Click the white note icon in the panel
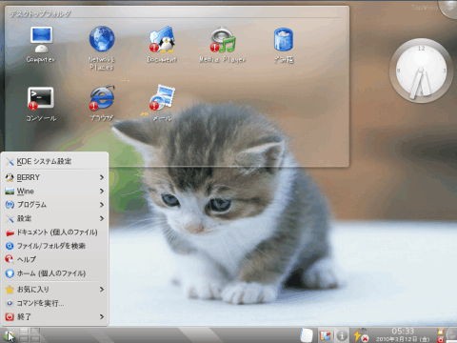This screenshot has width=457, height=343. tap(307, 335)
